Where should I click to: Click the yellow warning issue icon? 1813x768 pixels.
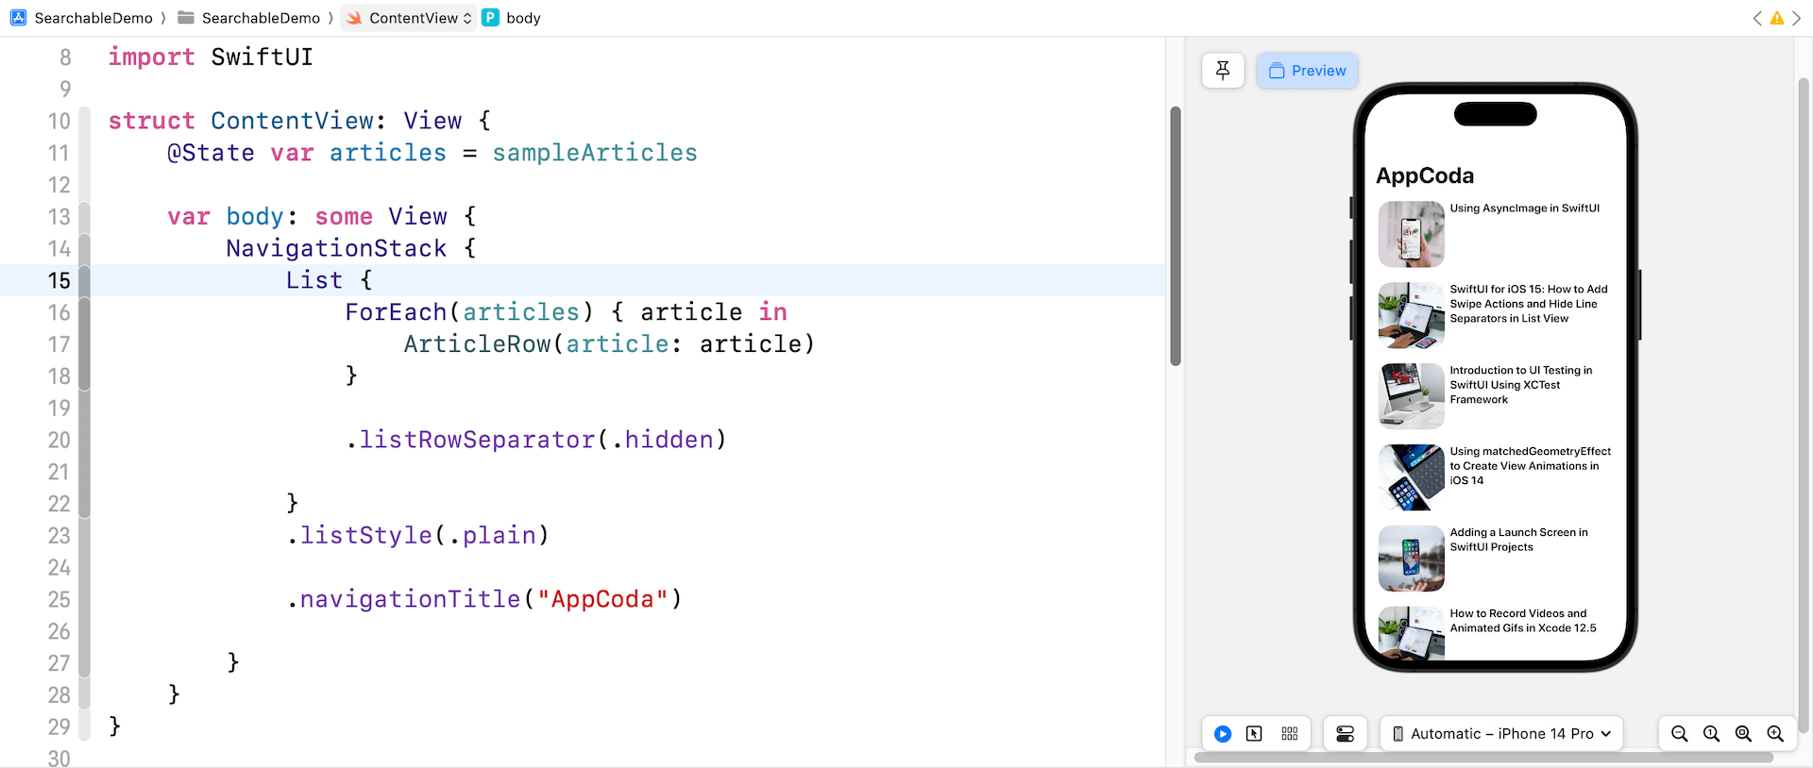(x=1777, y=18)
